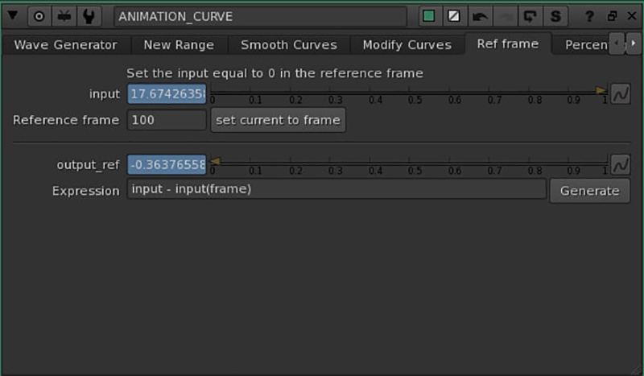Collapse the node properties panel arrow
This screenshot has width=644, height=376.
13,16
